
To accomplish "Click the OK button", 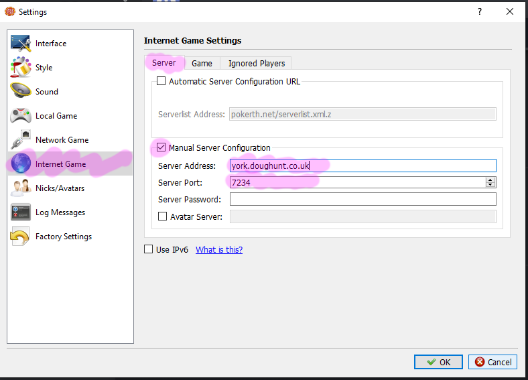I will pos(438,362).
